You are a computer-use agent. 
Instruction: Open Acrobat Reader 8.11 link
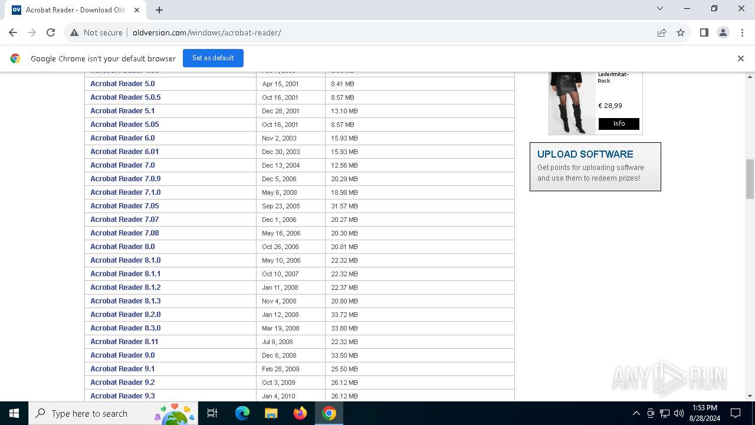point(124,342)
